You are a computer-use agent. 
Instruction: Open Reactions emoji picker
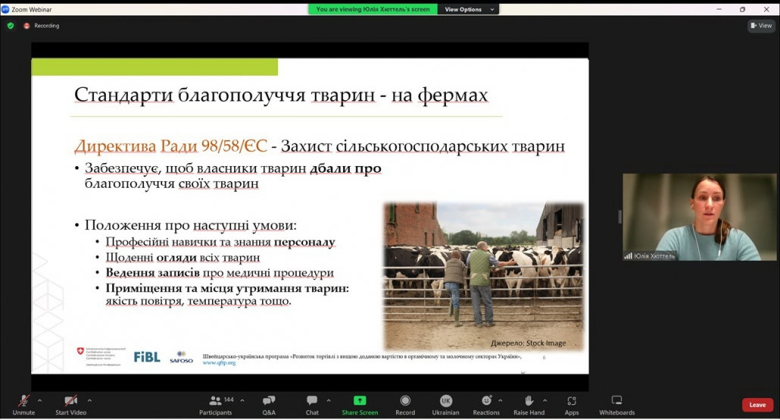[x=485, y=404]
